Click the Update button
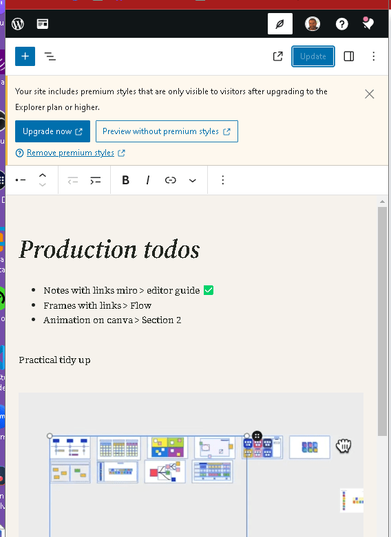Viewport: 391px width, 537px height. click(x=313, y=56)
